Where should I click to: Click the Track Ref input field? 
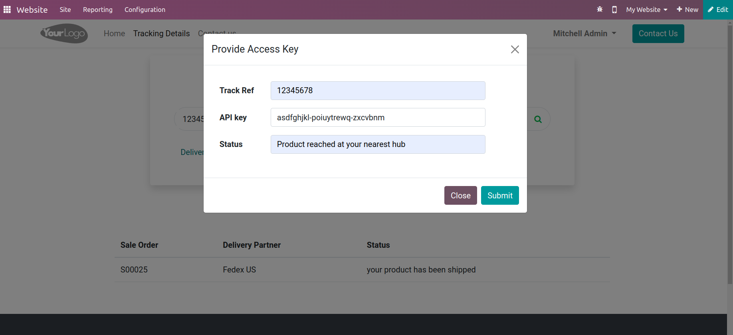pos(378,90)
